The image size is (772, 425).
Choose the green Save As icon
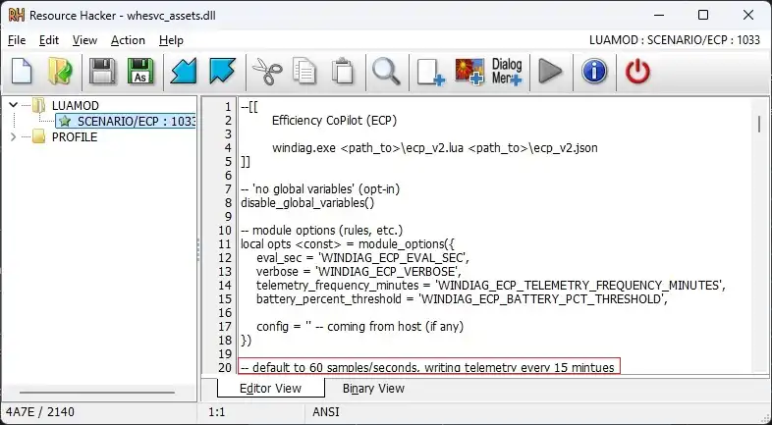[x=140, y=72]
